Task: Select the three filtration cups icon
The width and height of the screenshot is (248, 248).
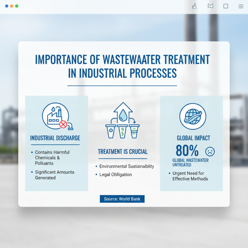Action: [x=122, y=132]
